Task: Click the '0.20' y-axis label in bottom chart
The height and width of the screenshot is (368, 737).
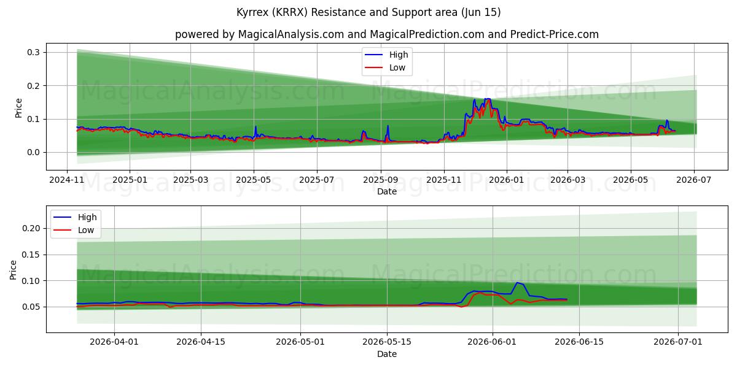Action: click(x=31, y=228)
